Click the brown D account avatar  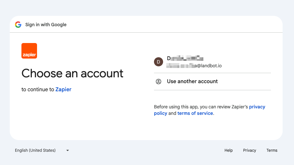pos(159,62)
